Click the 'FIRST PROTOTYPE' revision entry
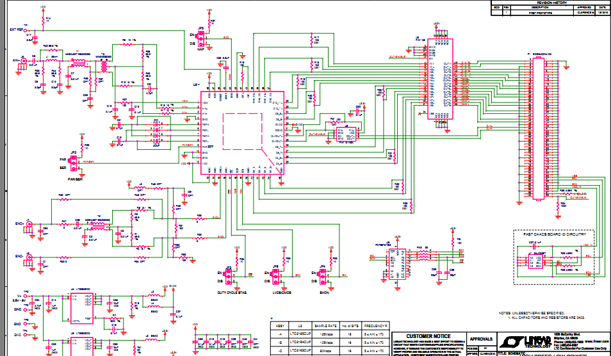Screen dimensions: 611x356 pyautogui.click(x=542, y=13)
